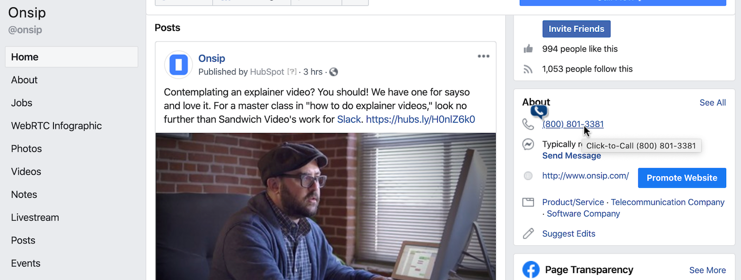Click the followers feed icon

528,69
